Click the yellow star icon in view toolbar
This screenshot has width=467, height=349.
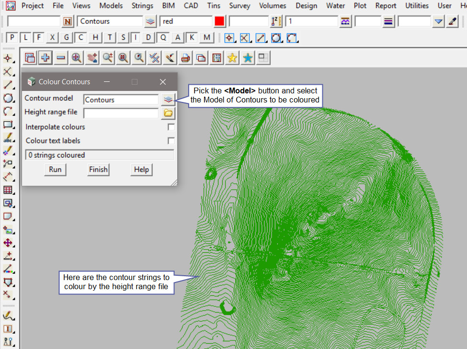[232, 58]
